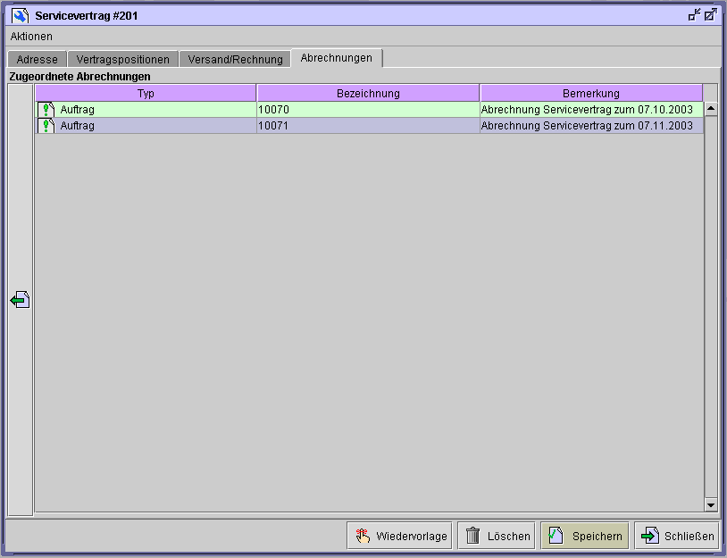Click the order icon in row 10070

tap(47, 110)
